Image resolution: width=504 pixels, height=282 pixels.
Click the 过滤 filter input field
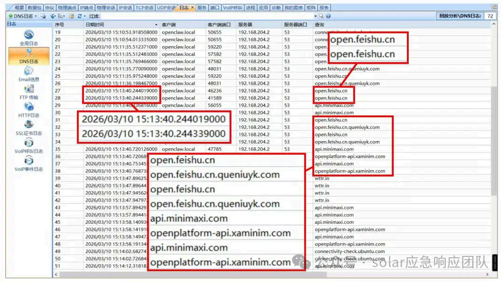pyautogui.click(x=206, y=16)
